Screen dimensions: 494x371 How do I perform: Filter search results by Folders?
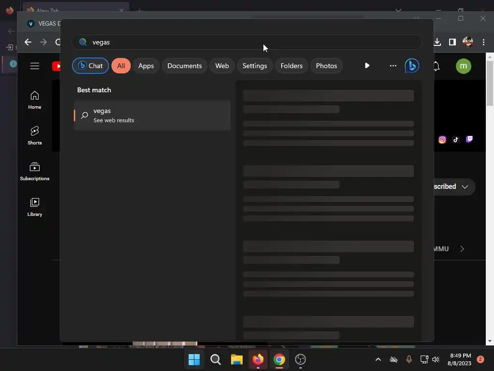coord(292,66)
